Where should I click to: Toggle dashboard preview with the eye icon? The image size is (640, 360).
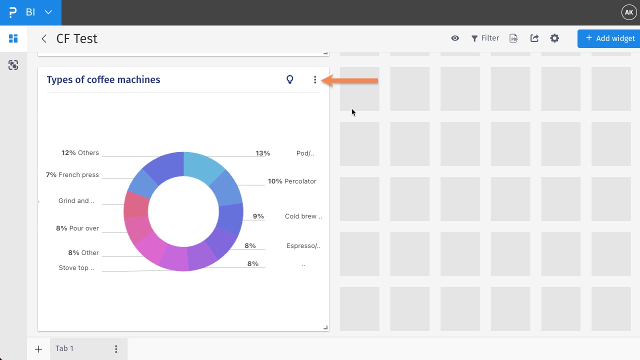[455, 38]
